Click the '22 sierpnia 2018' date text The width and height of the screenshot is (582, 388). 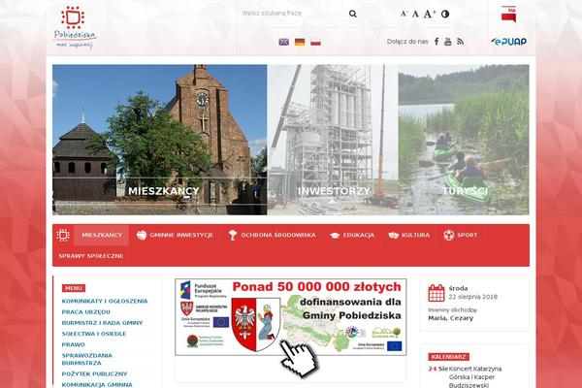[473, 297]
